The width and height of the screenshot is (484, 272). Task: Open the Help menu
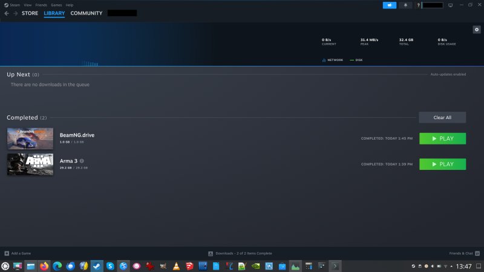point(70,5)
